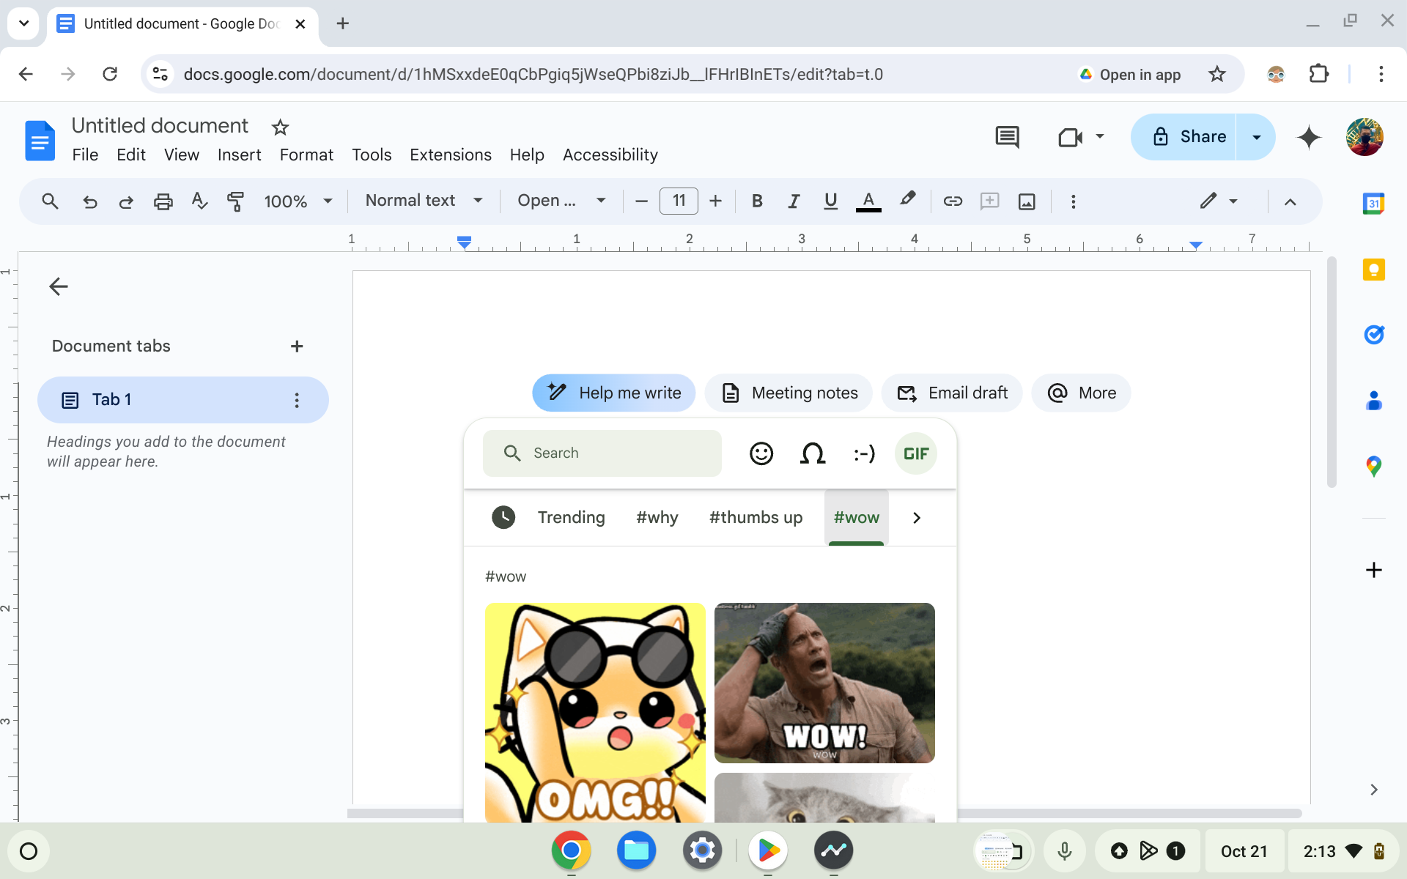Image resolution: width=1407 pixels, height=879 pixels.
Task: Open the font name dropdown
Action: coord(559,201)
